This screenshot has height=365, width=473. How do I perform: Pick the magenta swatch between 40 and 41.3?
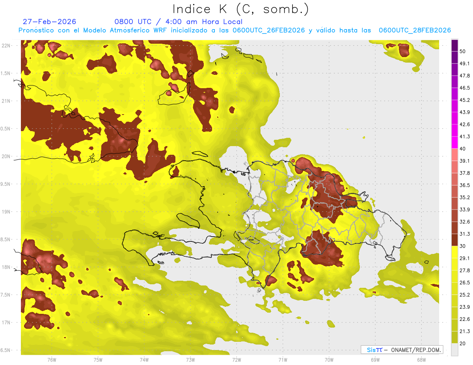tap(455, 143)
